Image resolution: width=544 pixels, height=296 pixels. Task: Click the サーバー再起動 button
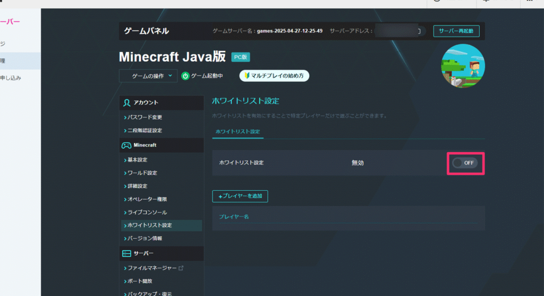(456, 31)
